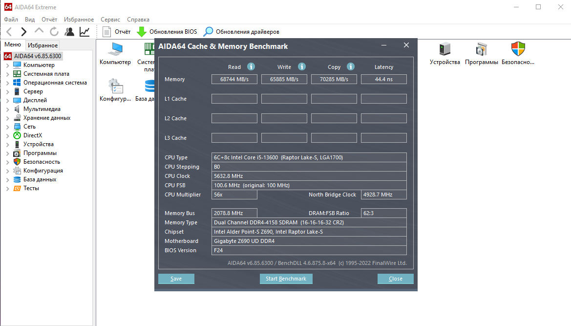
Task: Expand the Компьютер tree node arrow
Action: click(x=8, y=65)
